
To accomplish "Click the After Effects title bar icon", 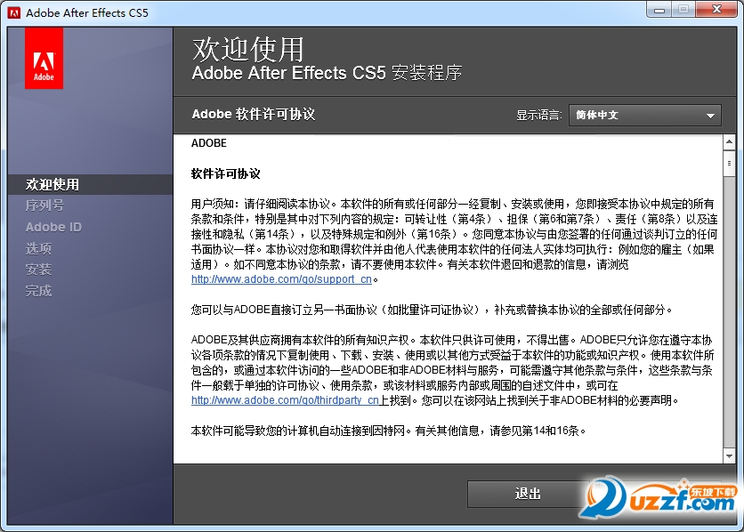I will tap(13, 12).
